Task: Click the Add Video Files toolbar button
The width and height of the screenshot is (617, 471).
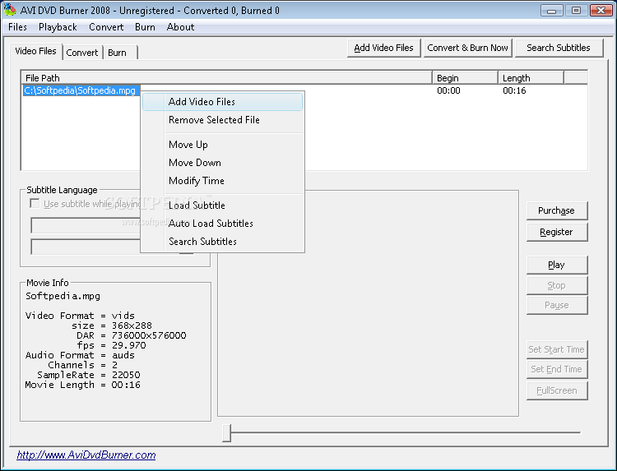Action: [x=384, y=48]
